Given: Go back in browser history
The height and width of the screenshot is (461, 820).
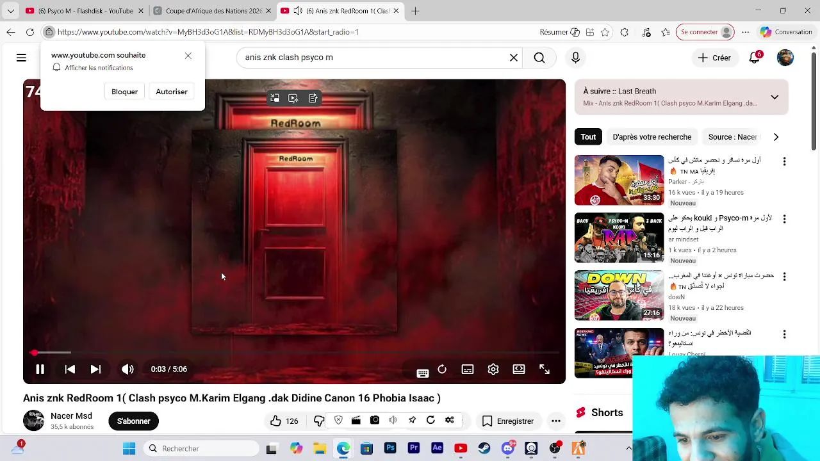Looking at the screenshot, I should [11, 32].
